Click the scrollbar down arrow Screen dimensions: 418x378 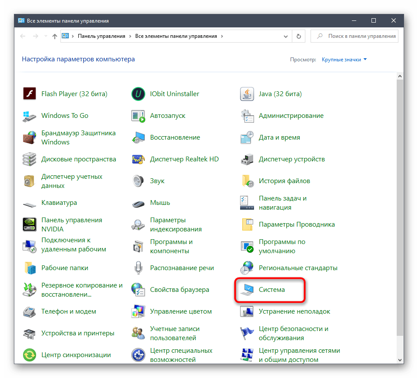click(x=400, y=359)
